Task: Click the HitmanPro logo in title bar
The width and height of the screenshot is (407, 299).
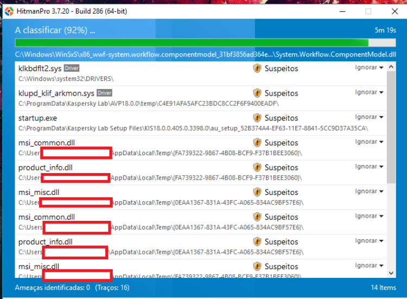Action: (x=9, y=11)
